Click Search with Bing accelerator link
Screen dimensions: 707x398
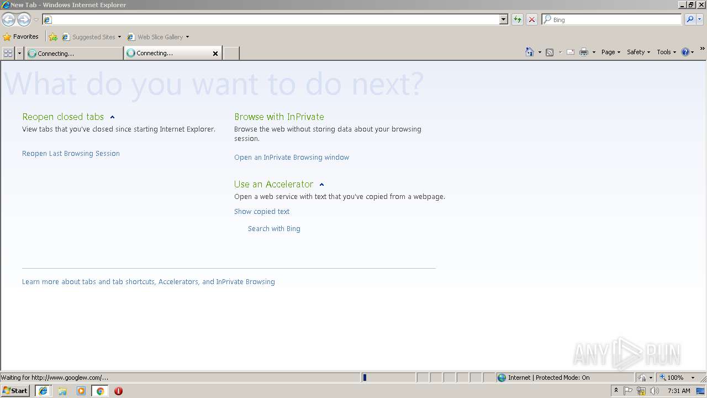[x=274, y=229]
